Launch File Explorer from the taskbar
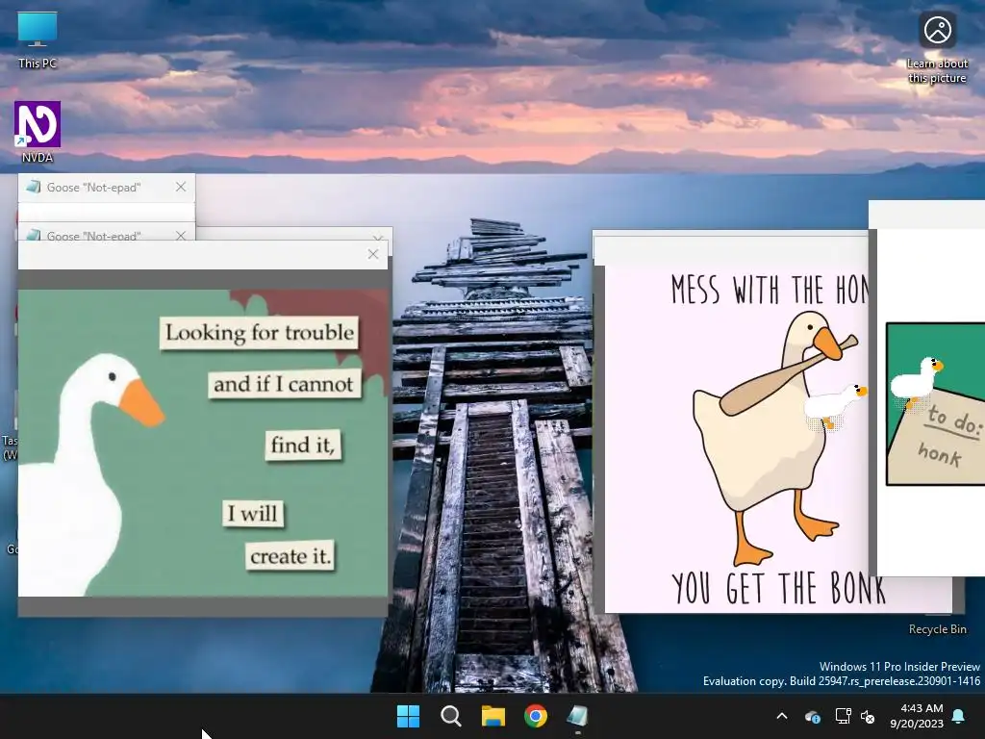Screen dimensions: 985x739 tap(493, 716)
